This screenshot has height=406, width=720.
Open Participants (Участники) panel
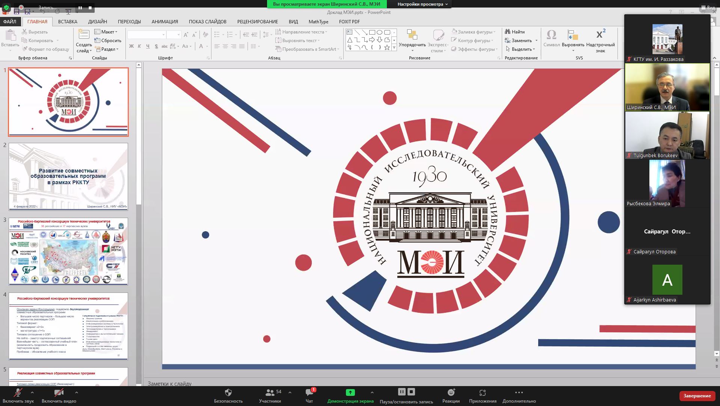click(270, 396)
